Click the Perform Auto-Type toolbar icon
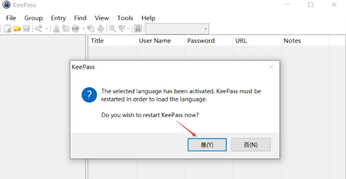Screen dimensions: 346x179 (x=101, y=29)
